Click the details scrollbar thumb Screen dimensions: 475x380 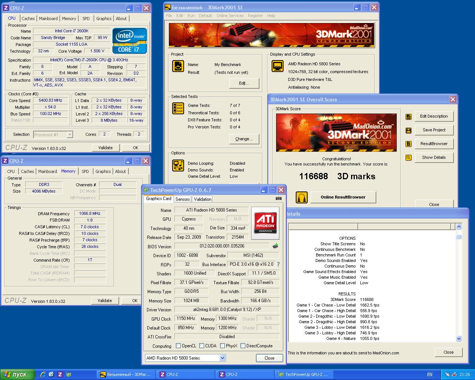click(459, 237)
